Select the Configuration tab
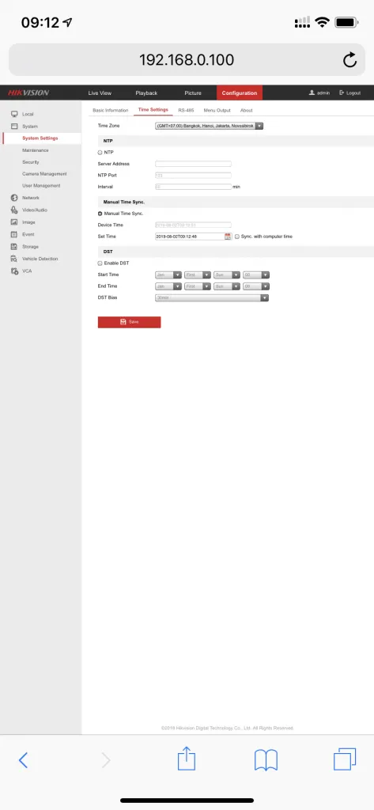The width and height of the screenshot is (374, 810). (x=239, y=93)
